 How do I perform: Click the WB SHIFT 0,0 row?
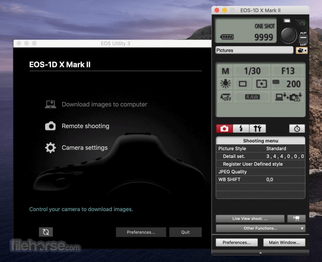[x=260, y=180]
